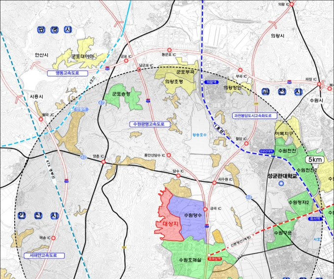Click the 동군포 IC red circle marker
334x279 pixels.
coord(169,50)
